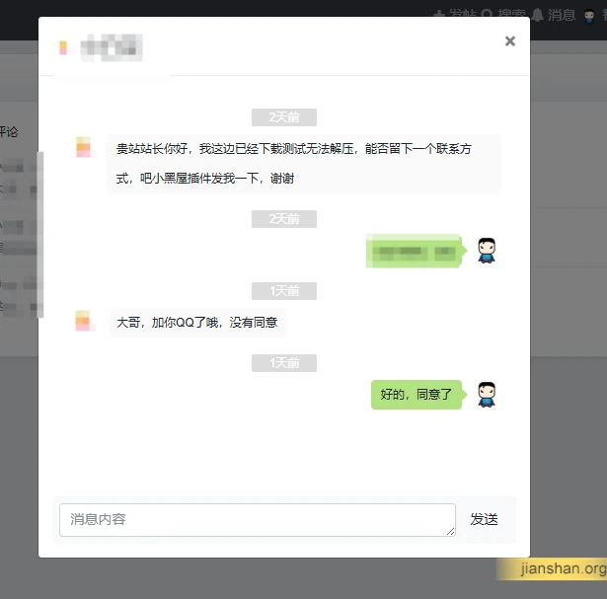This screenshot has width=607, height=599.
Task: Click the textarea resize grip in message box
Action: tap(451, 532)
